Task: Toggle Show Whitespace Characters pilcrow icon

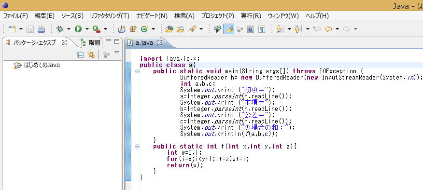Action: pos(261,29)
